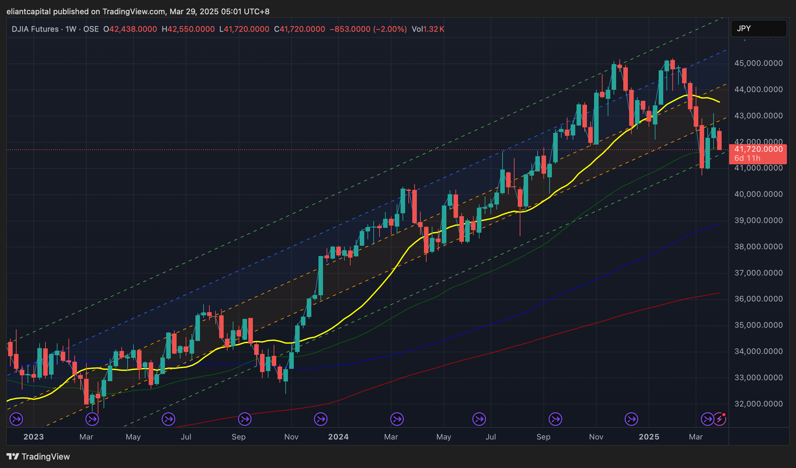Select the rollover marker near Sep 2024
Image resolution: width=796 pixels, height=468 pixels.
555,419
